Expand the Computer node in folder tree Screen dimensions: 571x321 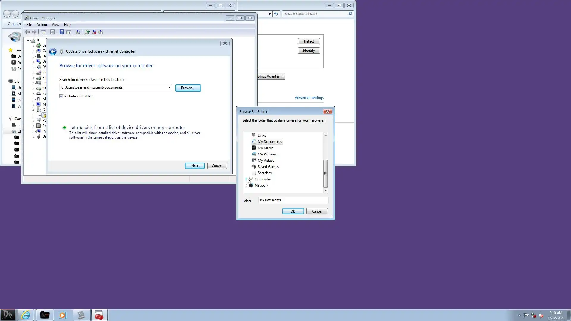click(x=247, y=179)
